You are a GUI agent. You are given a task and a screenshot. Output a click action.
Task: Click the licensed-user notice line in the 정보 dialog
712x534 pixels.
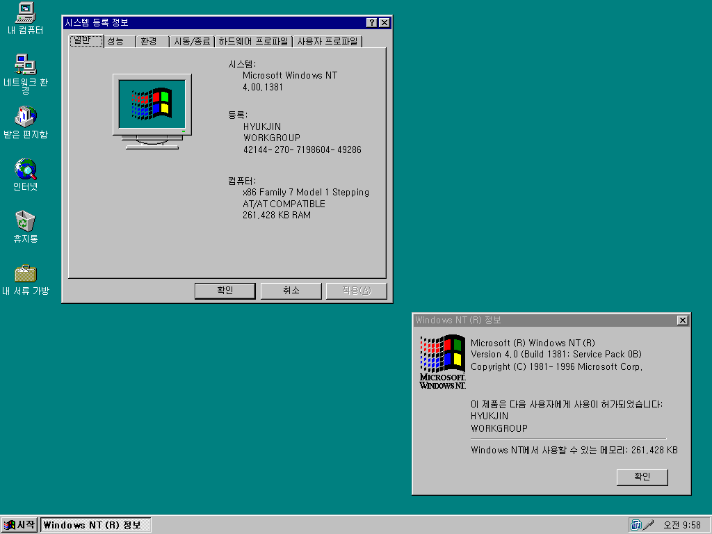(x=566, y=404)
